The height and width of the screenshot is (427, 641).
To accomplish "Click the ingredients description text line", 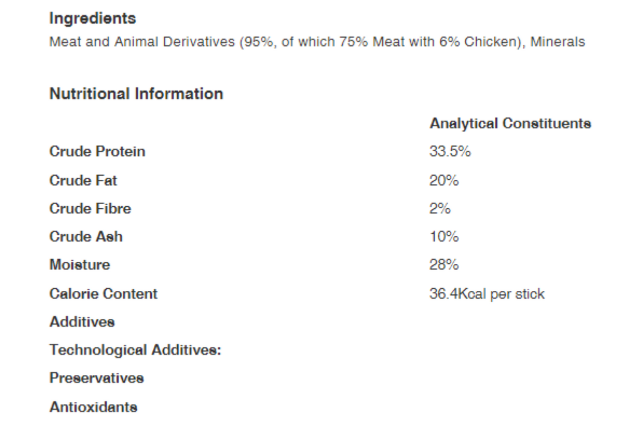I will [x=316, y=42].
